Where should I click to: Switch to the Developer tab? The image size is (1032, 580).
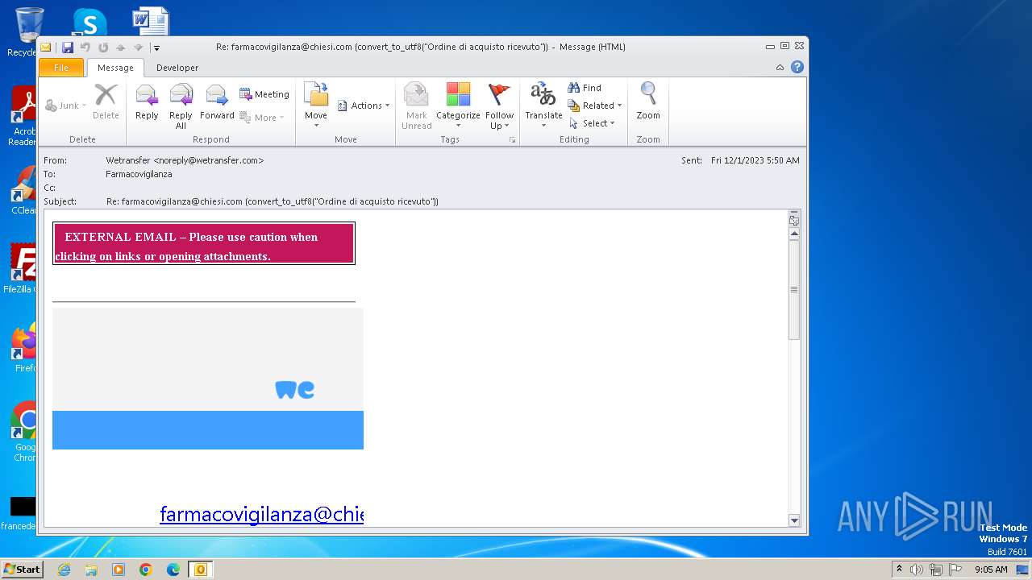(x=177, y=68)
